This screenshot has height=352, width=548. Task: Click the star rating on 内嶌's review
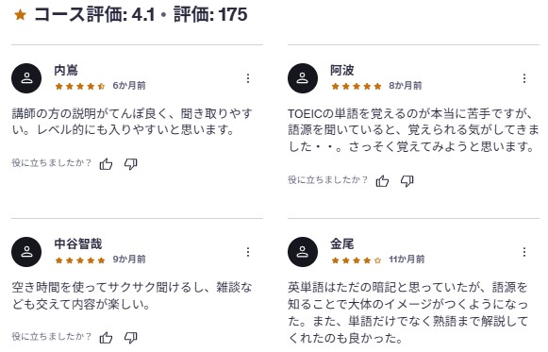coord(80,86)
